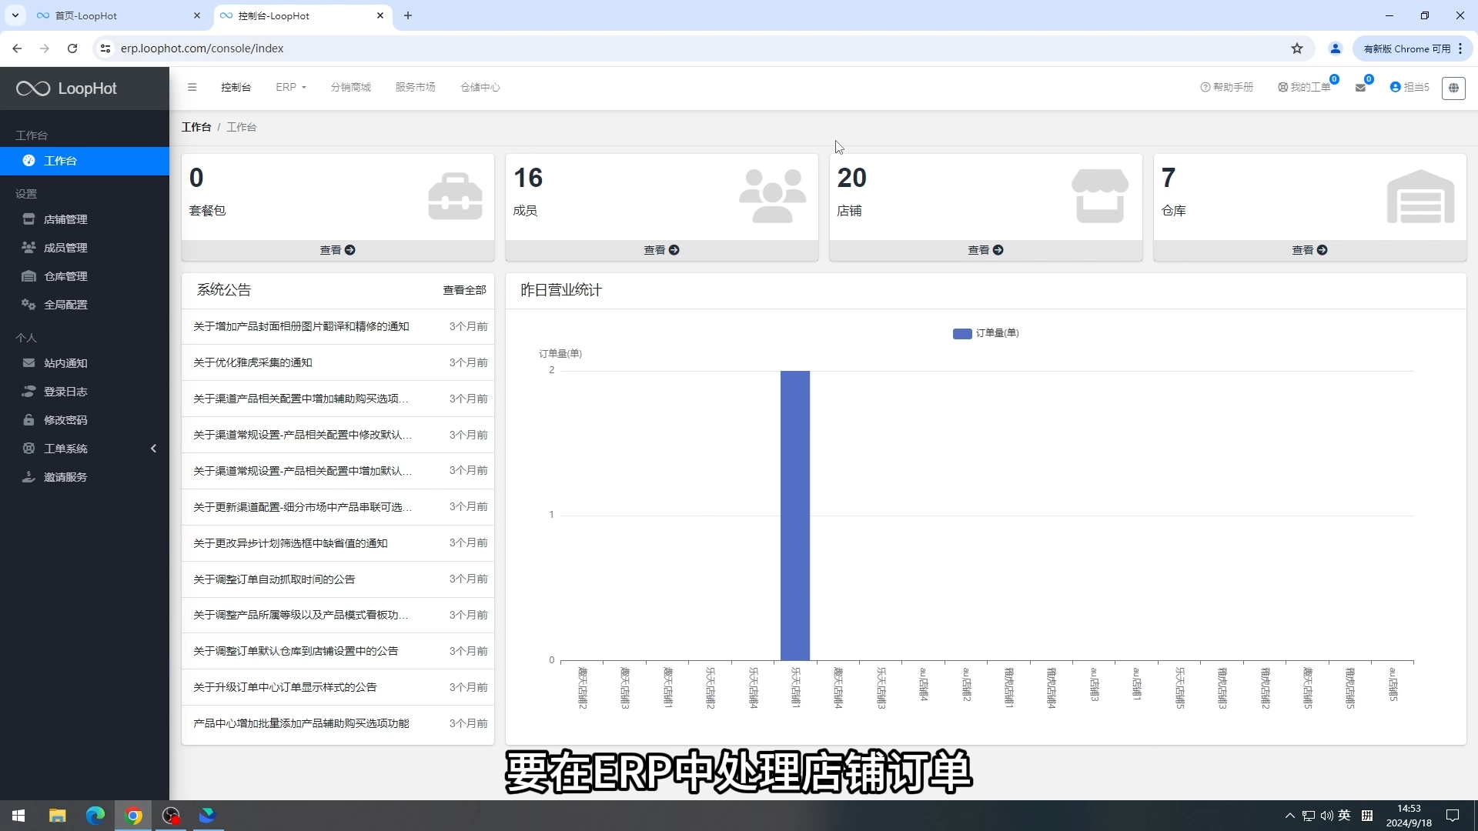Expand the 担当5 account menu
The width and height of the screenshot is (1478, 831).
coord(1410,87)
